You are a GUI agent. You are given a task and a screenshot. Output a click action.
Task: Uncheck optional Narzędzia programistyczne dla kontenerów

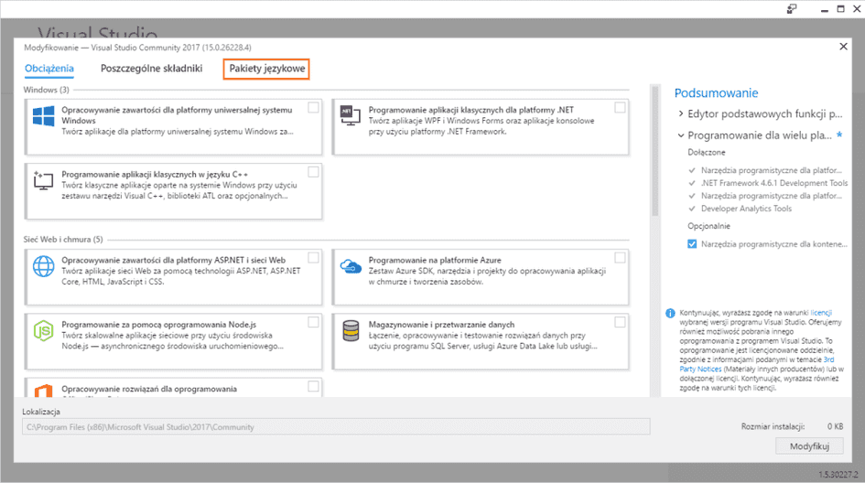pos(693,243)
